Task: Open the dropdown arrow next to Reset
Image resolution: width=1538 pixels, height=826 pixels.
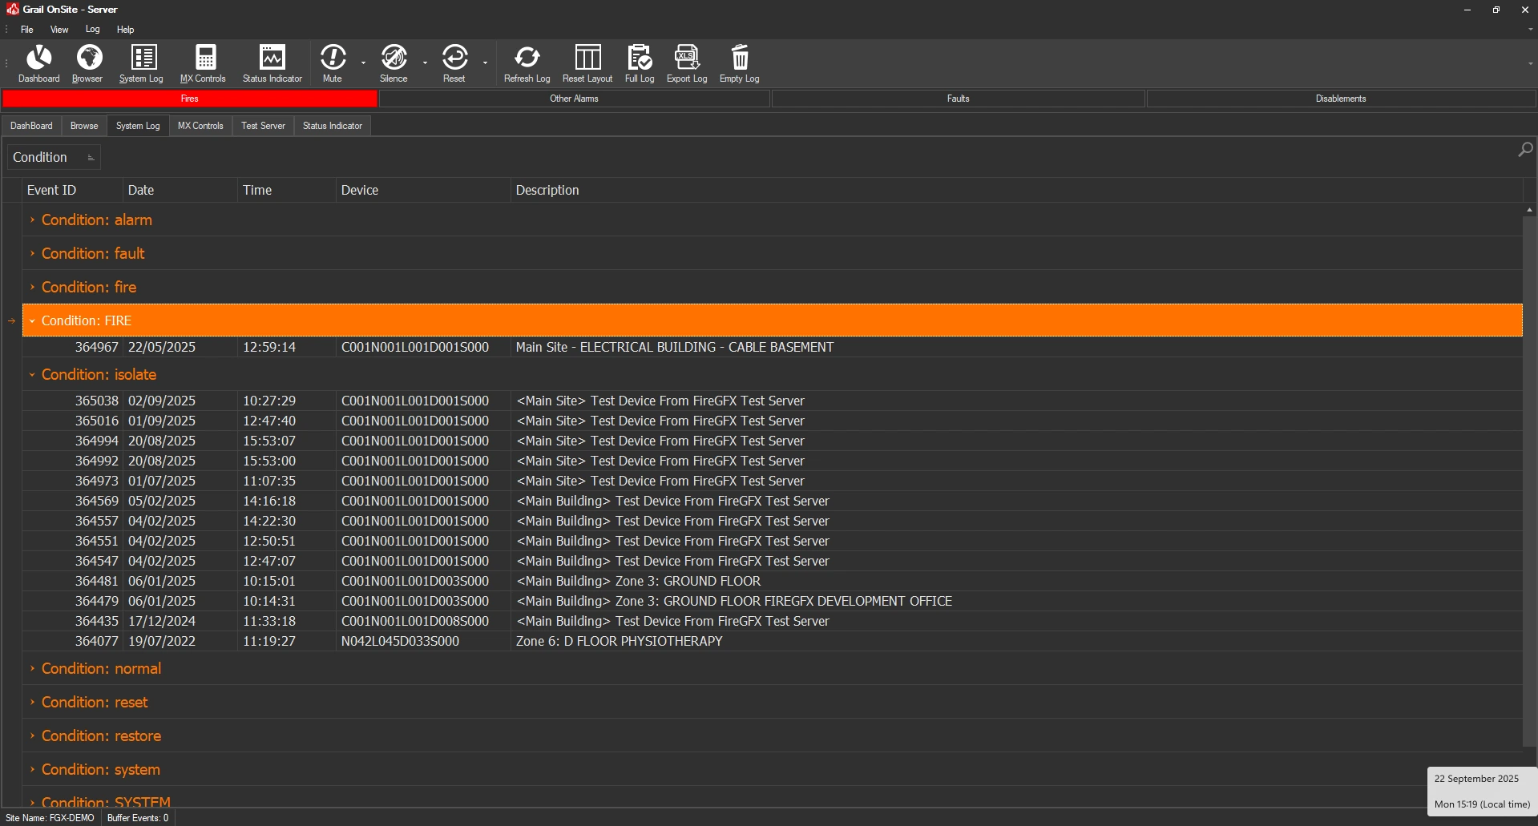Action: point(486,63)
